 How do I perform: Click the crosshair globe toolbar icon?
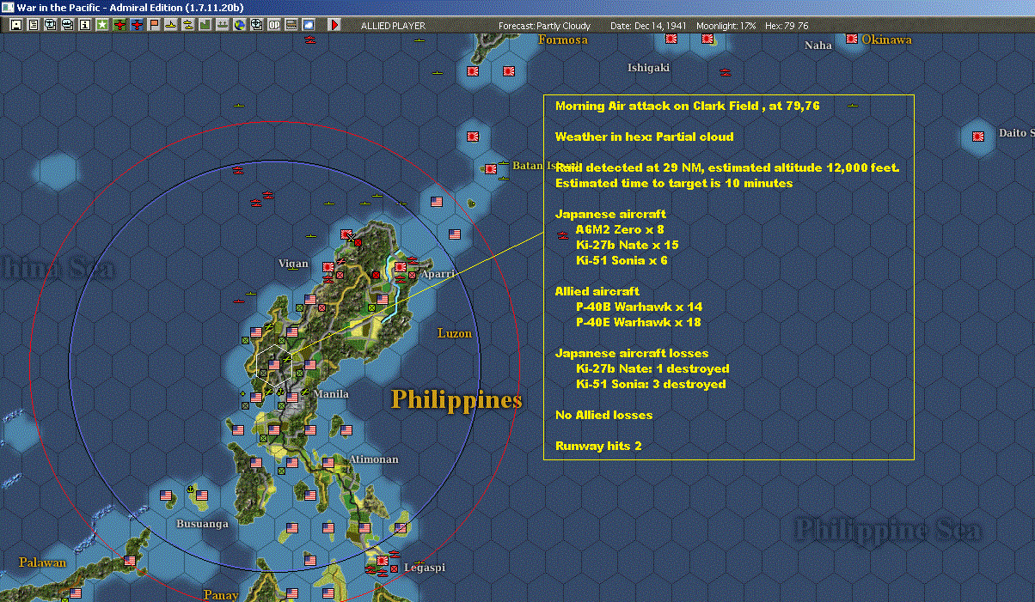pyautogui.click(x=257, y=25)
